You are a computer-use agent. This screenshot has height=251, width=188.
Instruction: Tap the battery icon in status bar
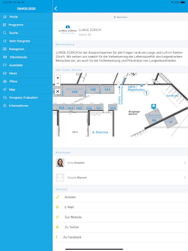point(183,3)
